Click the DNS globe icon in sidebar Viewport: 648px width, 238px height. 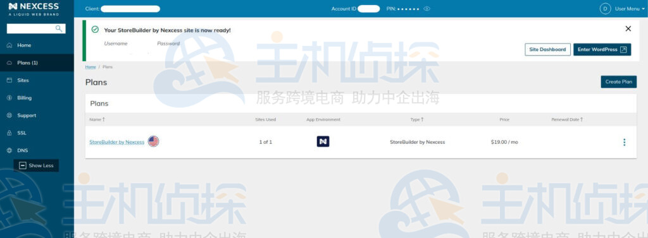tap(9, 150)
